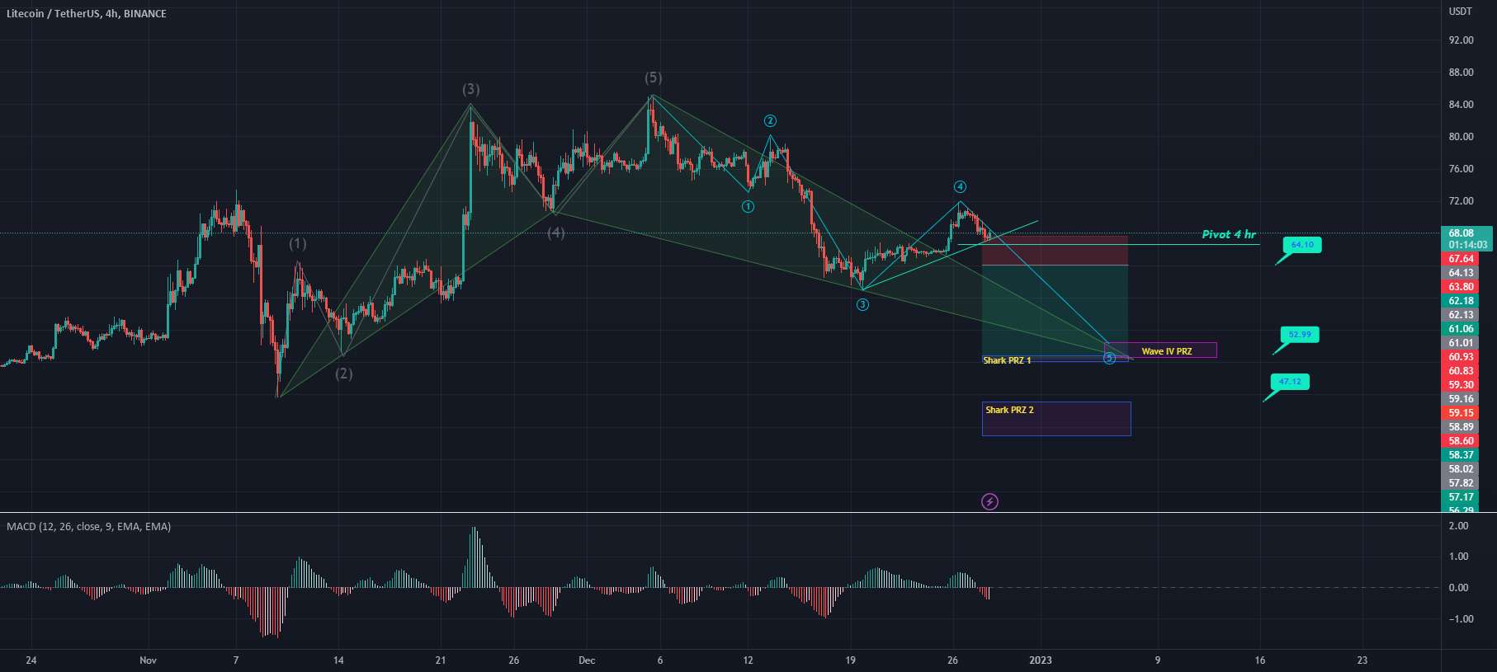Click the 21 date on time axis
Screen dimensions: 1497x672
[x=441, y=660]
